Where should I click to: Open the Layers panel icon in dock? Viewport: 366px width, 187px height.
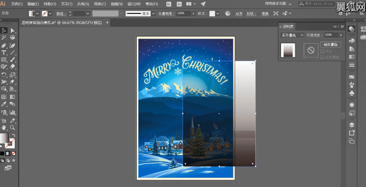[x=352, y=125]
